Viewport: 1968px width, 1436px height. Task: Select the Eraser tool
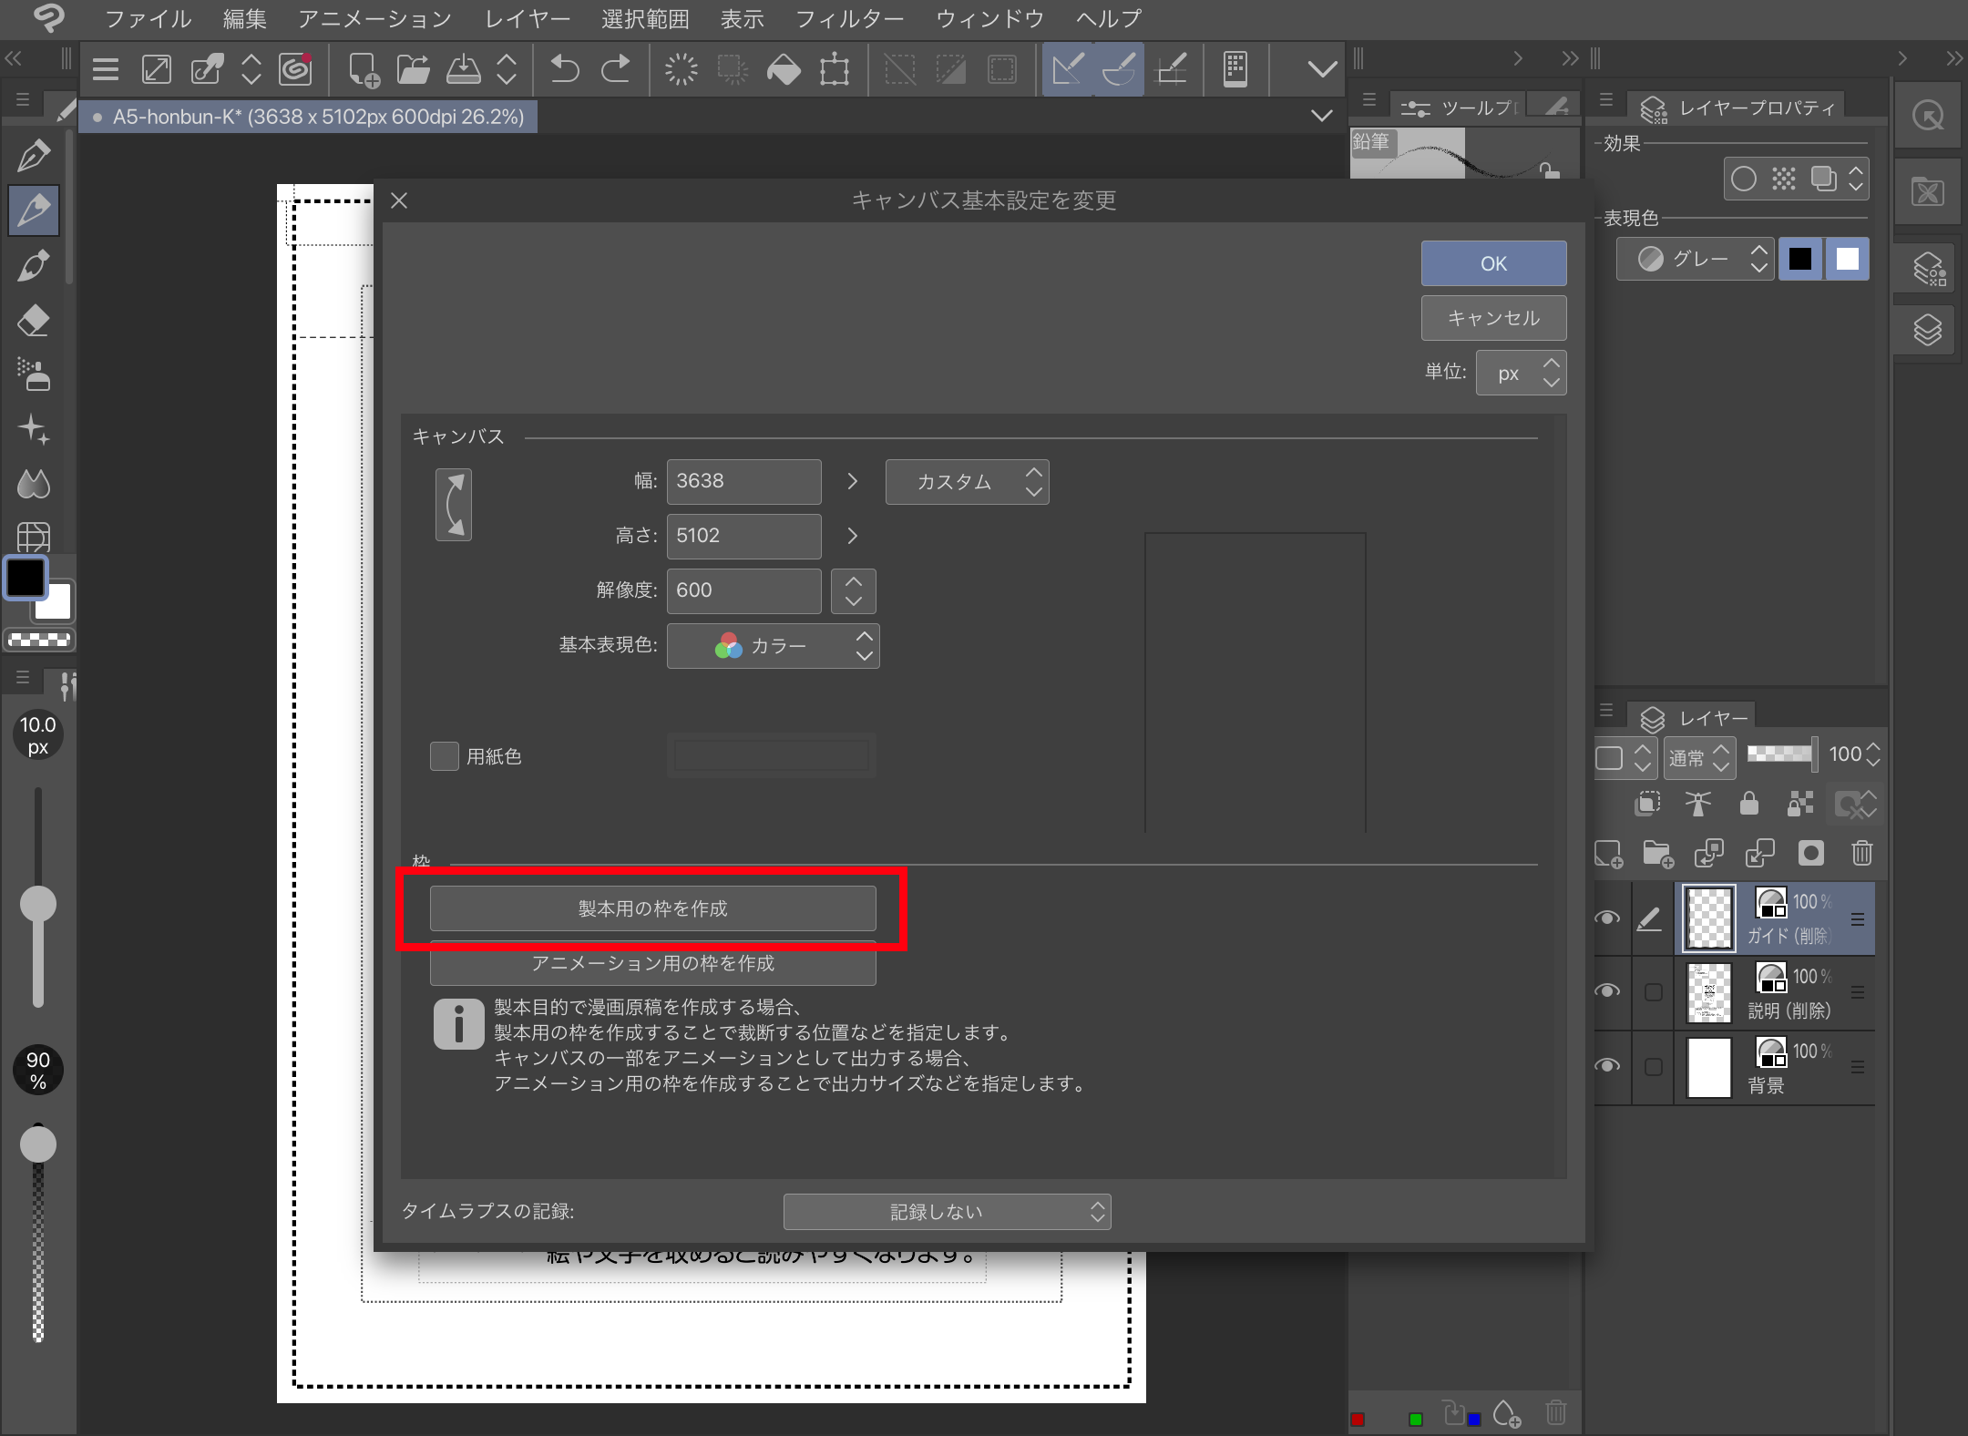[34, 321]
